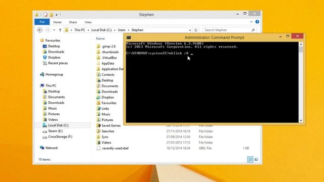Select Stephen in the address breadcrumb

(x=137, y=30)
